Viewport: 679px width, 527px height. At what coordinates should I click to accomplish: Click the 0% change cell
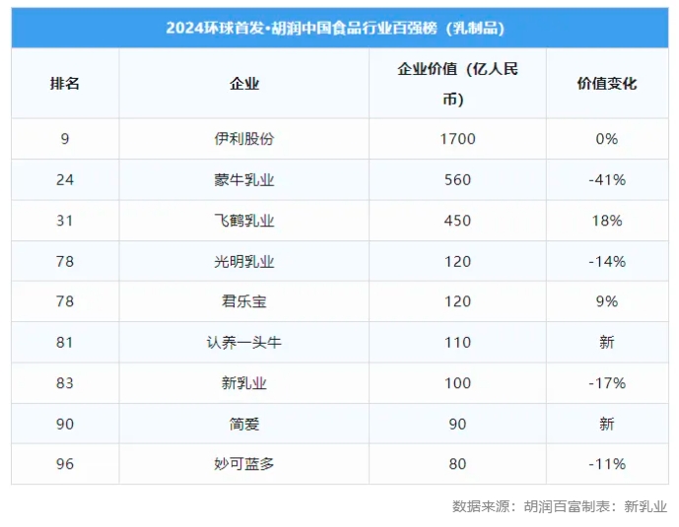[x=607, y=139]
